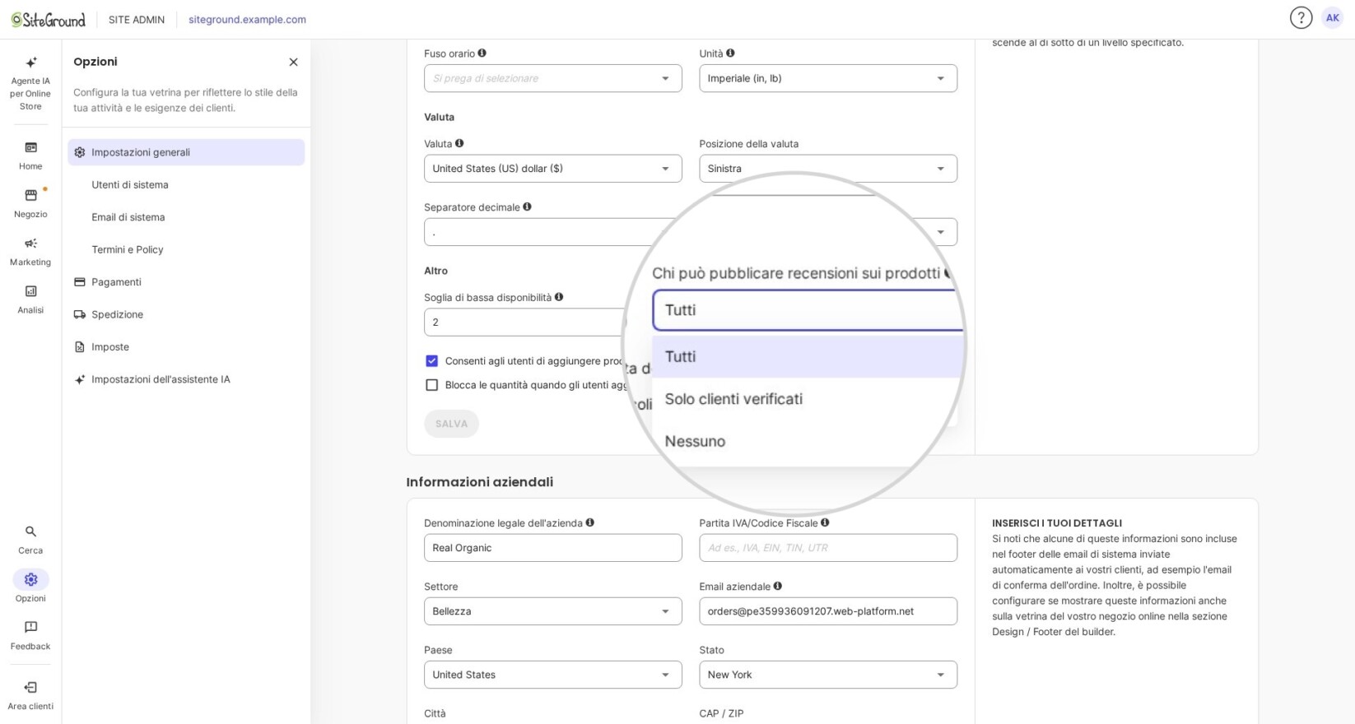Click info icon for Soglia di bassa disponibilità
This screenshot has height=724, width=1355.
[559, 297]
